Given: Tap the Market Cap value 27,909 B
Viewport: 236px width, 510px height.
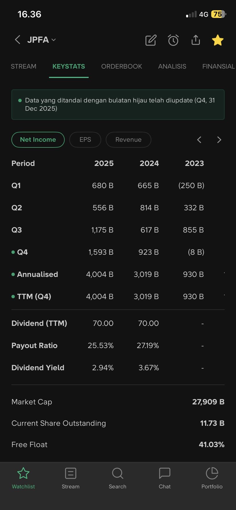Looking at the screenshot, I should [x=208, y=402].
